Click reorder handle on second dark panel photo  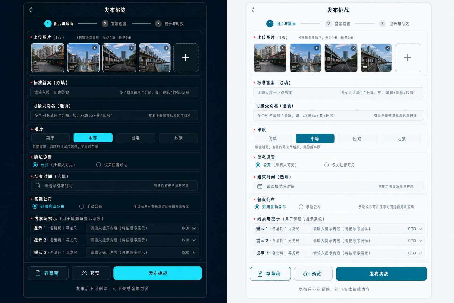coord(72,68)
